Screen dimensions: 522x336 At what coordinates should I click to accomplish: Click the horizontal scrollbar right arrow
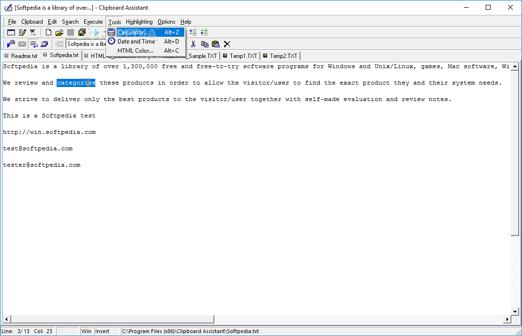click(507, 319)
